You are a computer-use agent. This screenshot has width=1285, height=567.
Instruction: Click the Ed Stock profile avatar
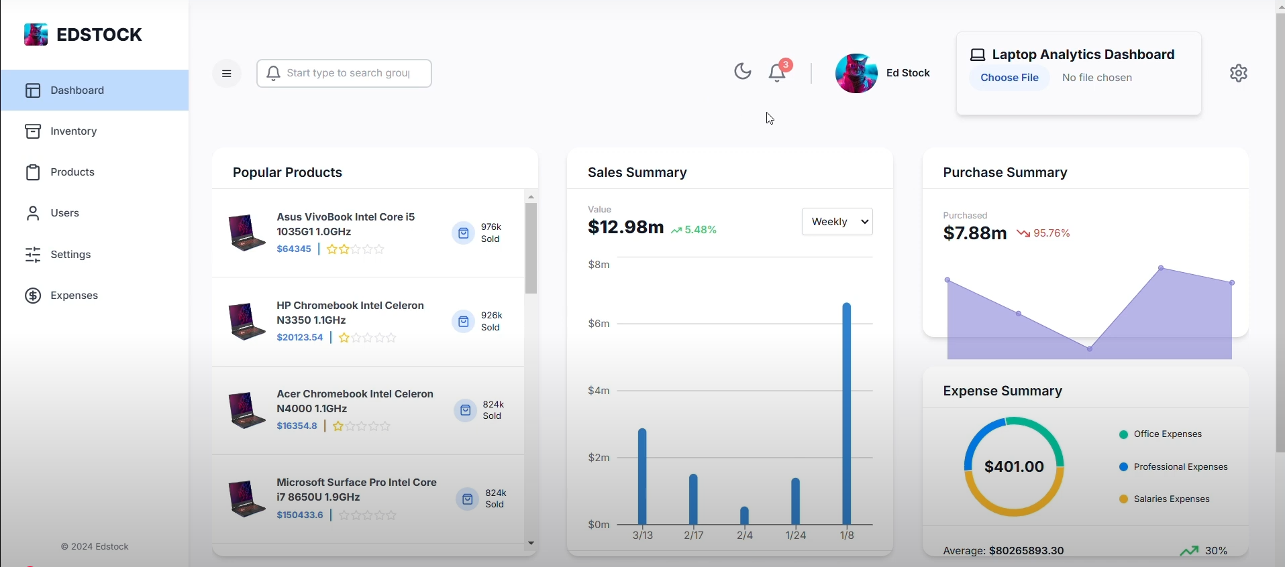point(856,73)
